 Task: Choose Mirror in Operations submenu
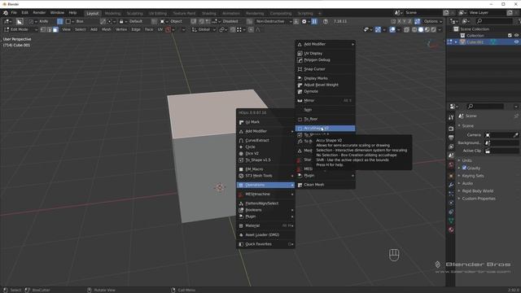[325, 100]
